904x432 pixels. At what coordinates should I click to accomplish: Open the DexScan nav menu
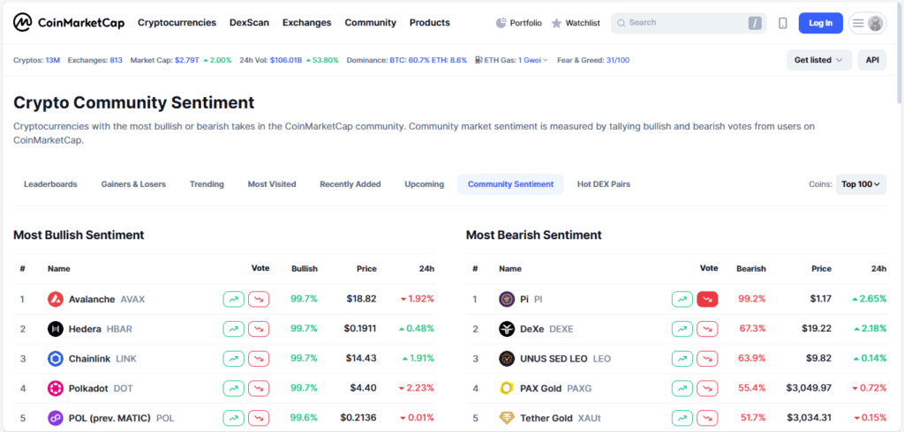(249, 23)
